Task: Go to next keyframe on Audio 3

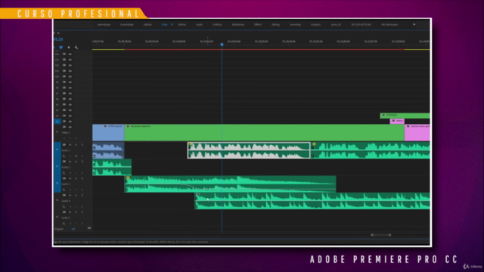Action: click(82, 190)
